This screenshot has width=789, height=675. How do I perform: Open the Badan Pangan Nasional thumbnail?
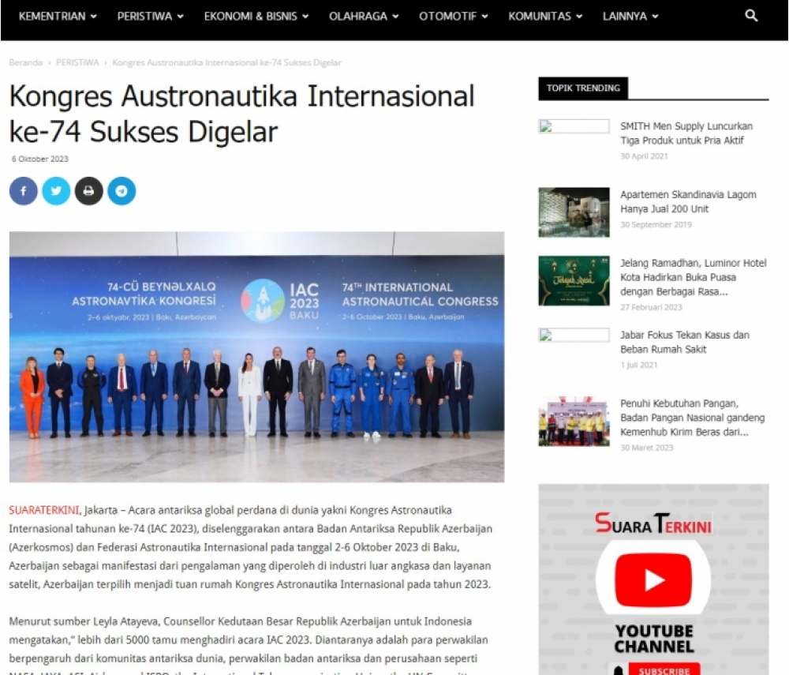[x=574, y=421]
